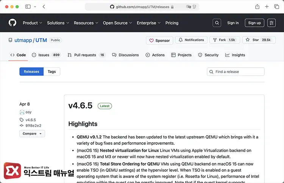
Task: Toggle Safari sidebar icon
Action: [28, 7]
